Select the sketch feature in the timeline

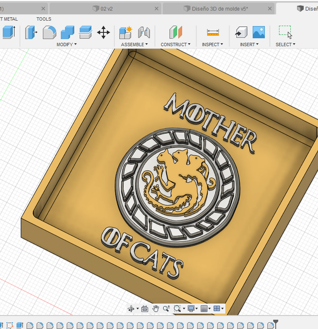click(10, 325)
